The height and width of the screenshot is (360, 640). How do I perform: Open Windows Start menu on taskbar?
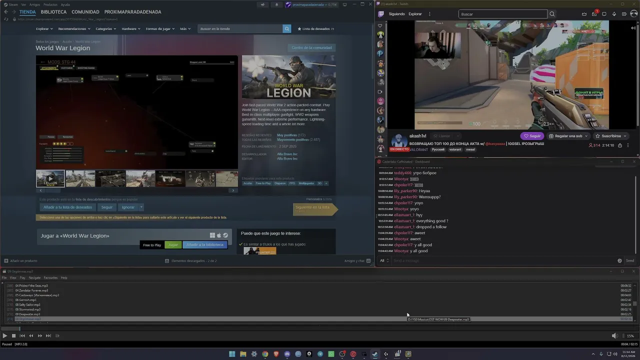coord(232,354)
